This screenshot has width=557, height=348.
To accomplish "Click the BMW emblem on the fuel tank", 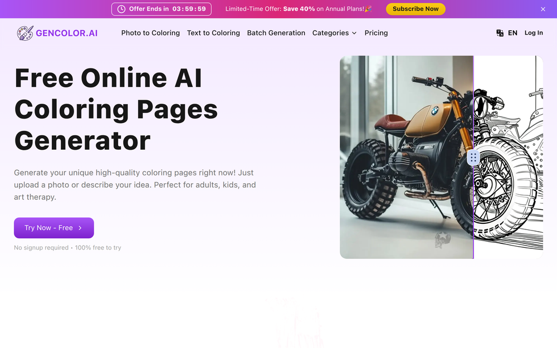I will (x=435, y=111).
